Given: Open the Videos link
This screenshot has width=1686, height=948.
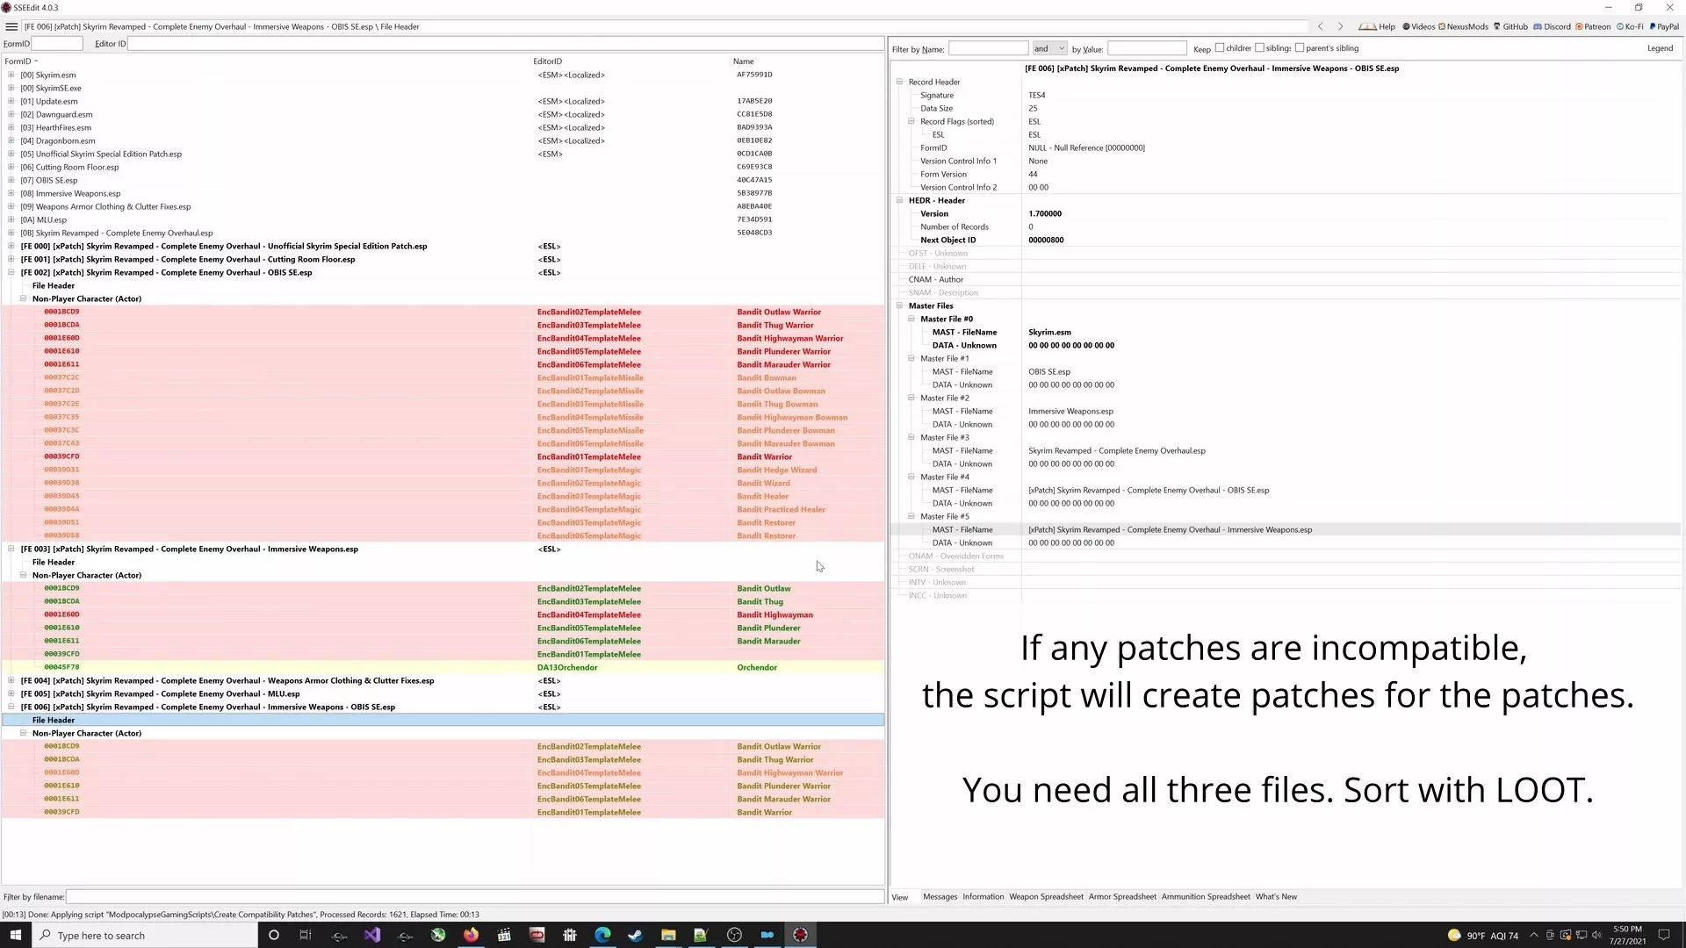Looking at the screenshot, I should pos(1418,26).
